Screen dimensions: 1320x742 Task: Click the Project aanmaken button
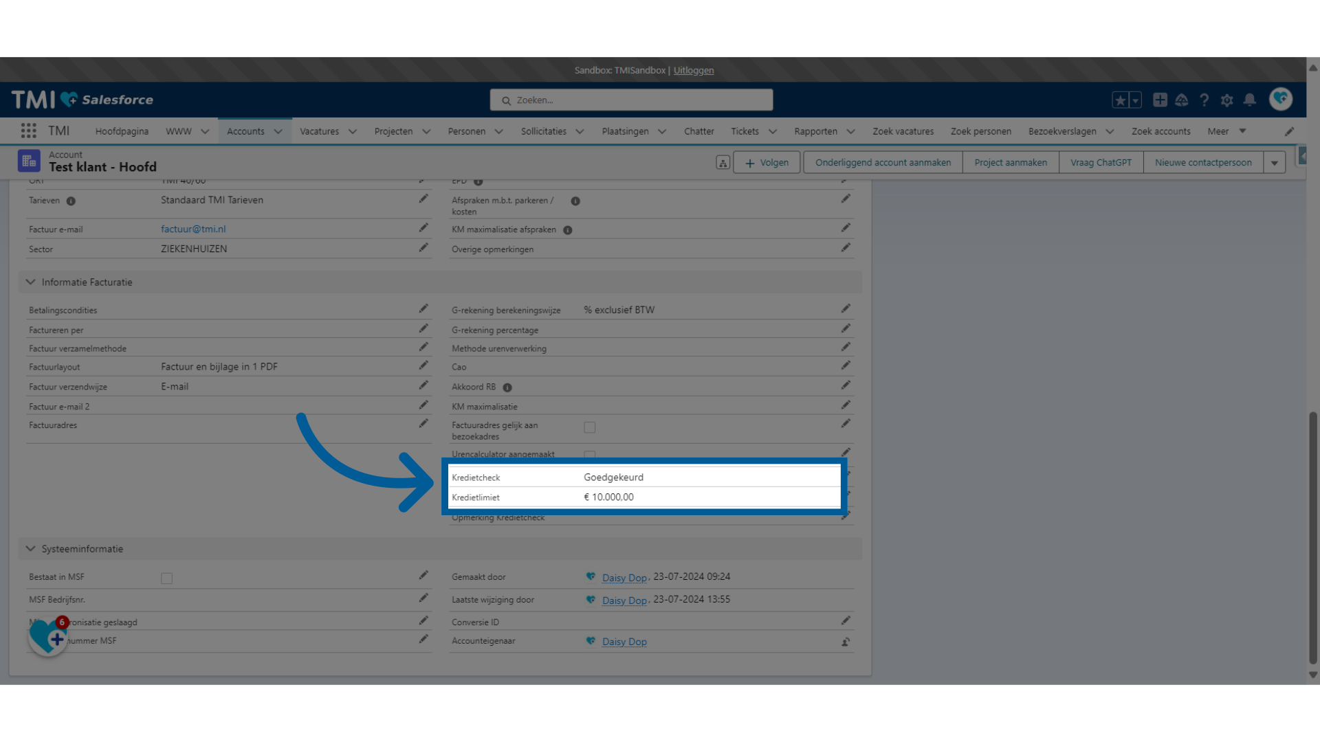pyautogui.click(x=1009, y=162)
